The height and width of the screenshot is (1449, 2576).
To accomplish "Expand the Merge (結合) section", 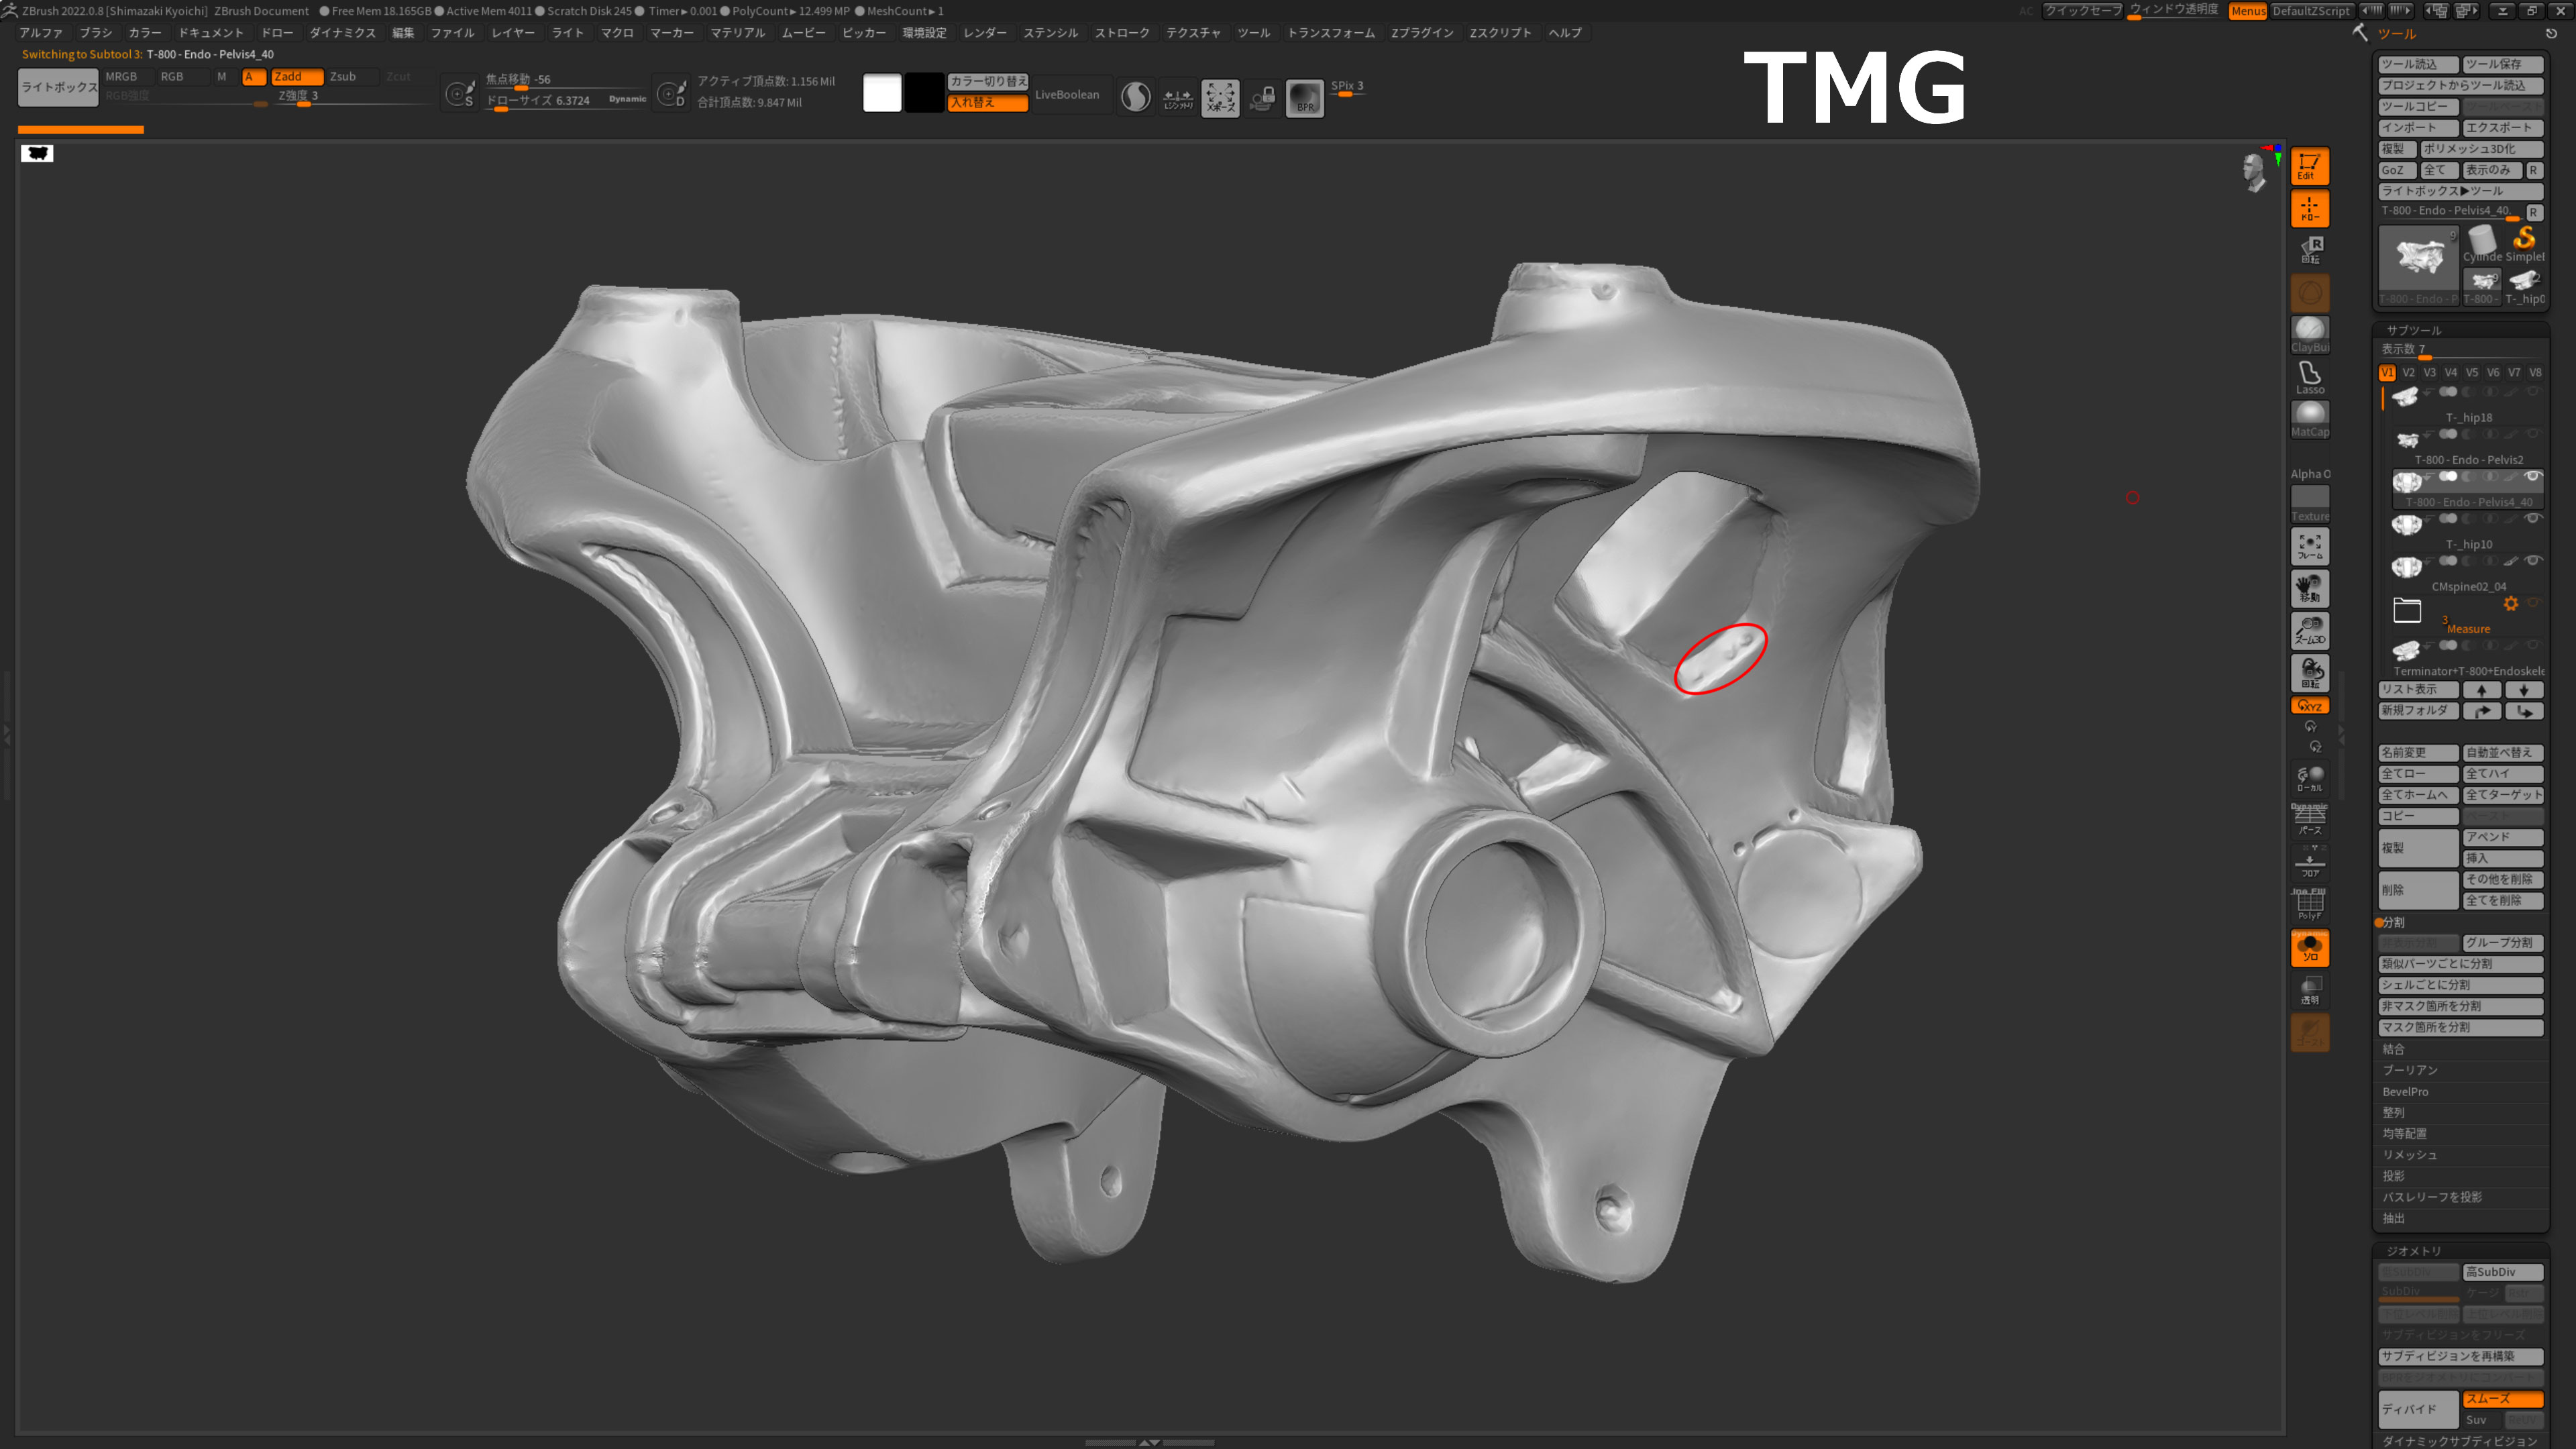I will coord(2393,1049).
